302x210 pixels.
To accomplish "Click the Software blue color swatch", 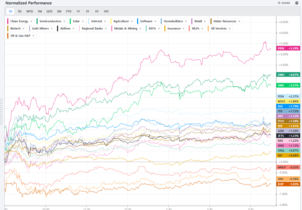I will 138,21.
